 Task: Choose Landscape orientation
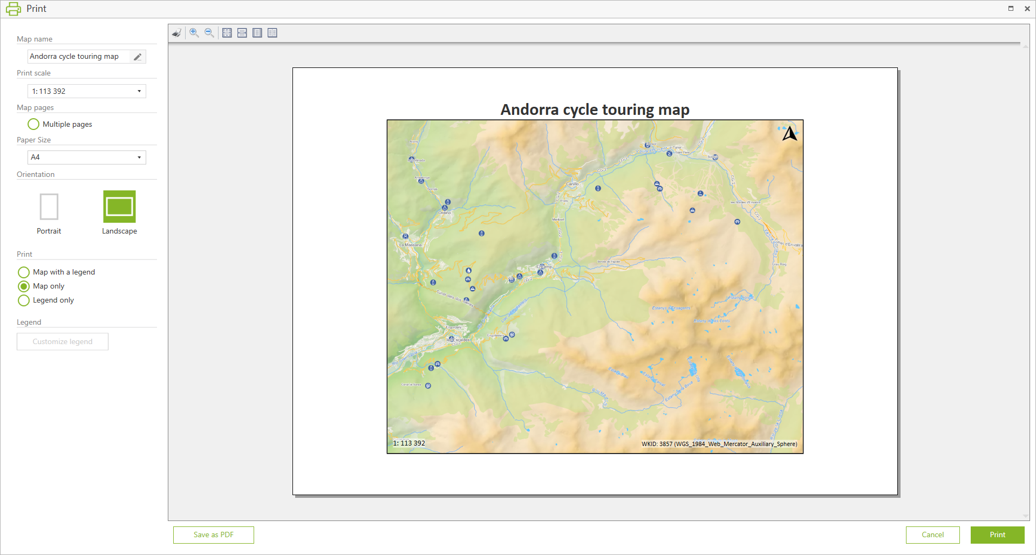(119, 207)
